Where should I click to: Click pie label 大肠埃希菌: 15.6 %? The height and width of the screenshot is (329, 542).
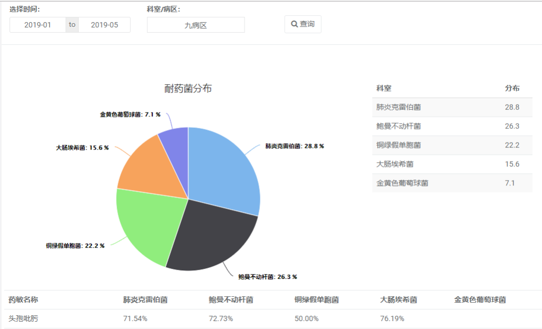click(x=82, y=148)
